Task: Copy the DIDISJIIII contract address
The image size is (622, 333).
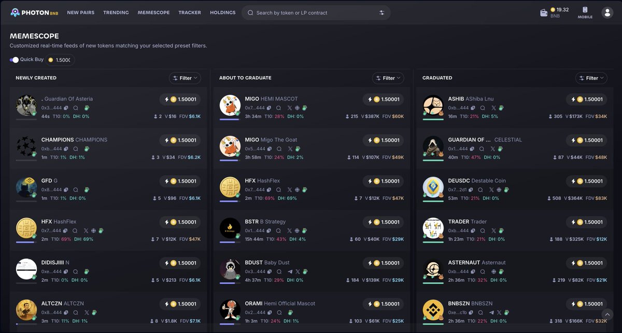Action: [x=66, y=272]
